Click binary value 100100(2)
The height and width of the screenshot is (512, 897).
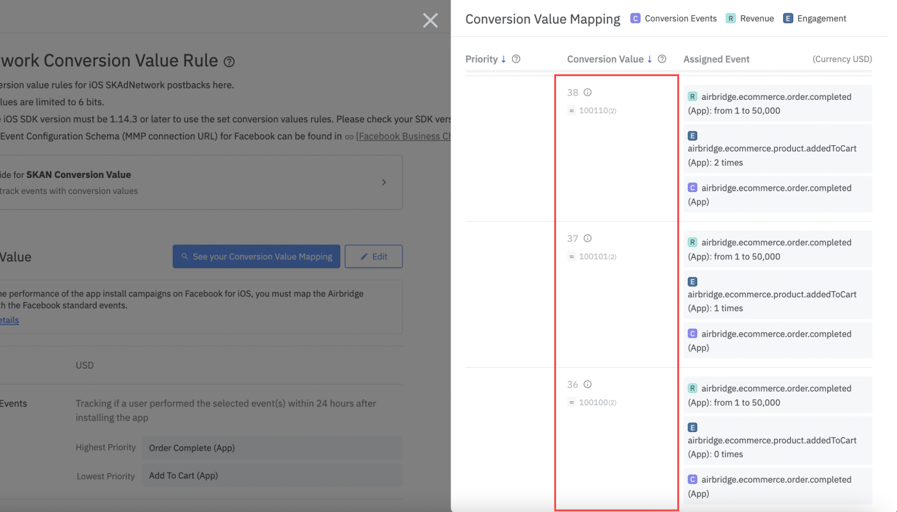tap(597, 403)
